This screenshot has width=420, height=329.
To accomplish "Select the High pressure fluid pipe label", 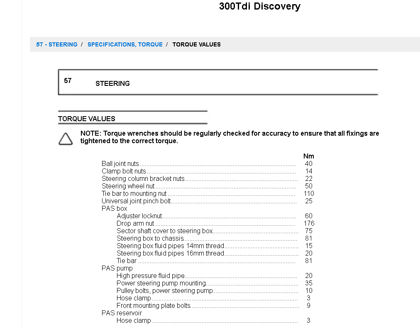I will 151,276.
